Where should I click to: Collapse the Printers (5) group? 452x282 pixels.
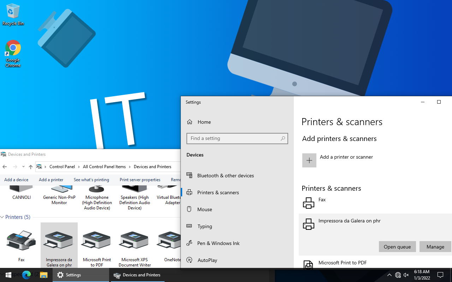(2, 217)
